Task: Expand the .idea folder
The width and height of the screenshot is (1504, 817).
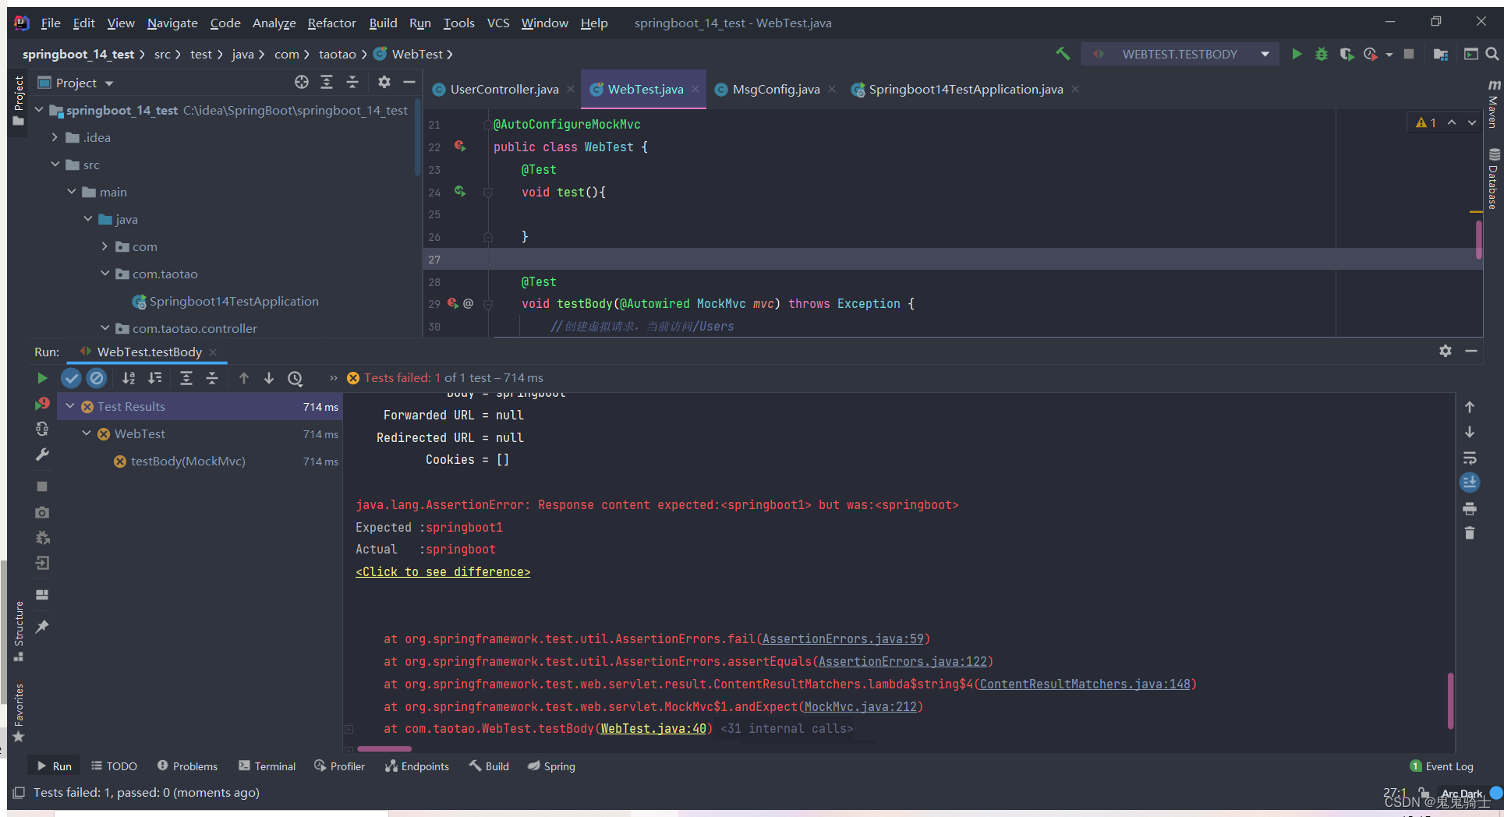Action: (x=55, y=137)
